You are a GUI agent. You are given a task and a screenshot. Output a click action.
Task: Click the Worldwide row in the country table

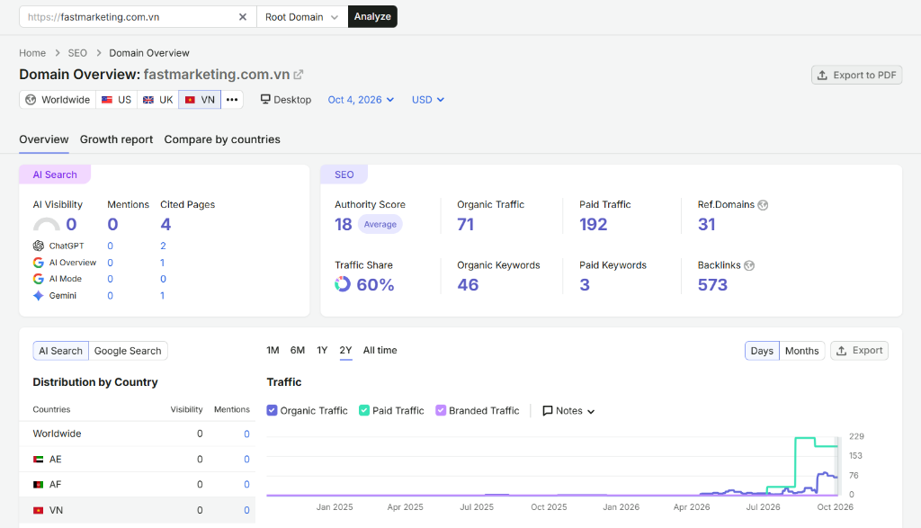(137, 434)
